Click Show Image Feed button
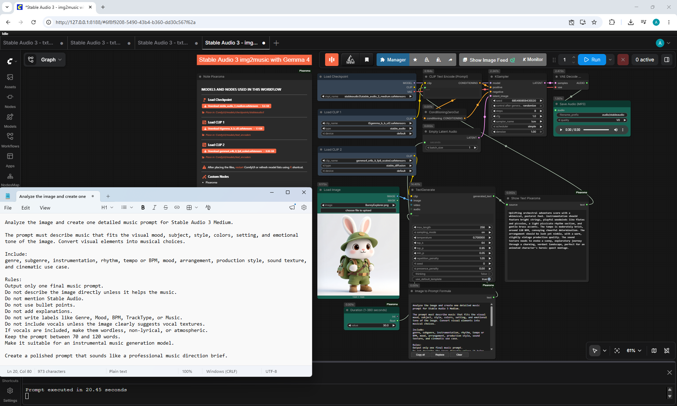Image resolution: width=677 pixels, height=406 pixels. coord(489,60)
